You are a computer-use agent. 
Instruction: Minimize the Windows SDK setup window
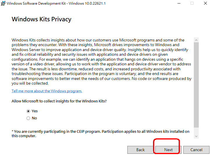click(x=179, y=3)
